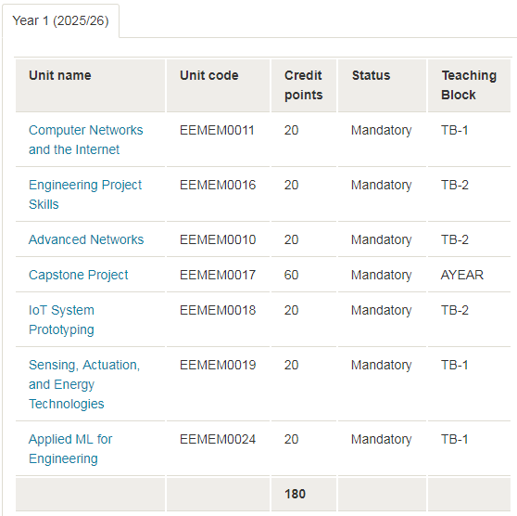Open the Engineering Project Skills link
Screen dimensions: 517x516
click(85, 195)
